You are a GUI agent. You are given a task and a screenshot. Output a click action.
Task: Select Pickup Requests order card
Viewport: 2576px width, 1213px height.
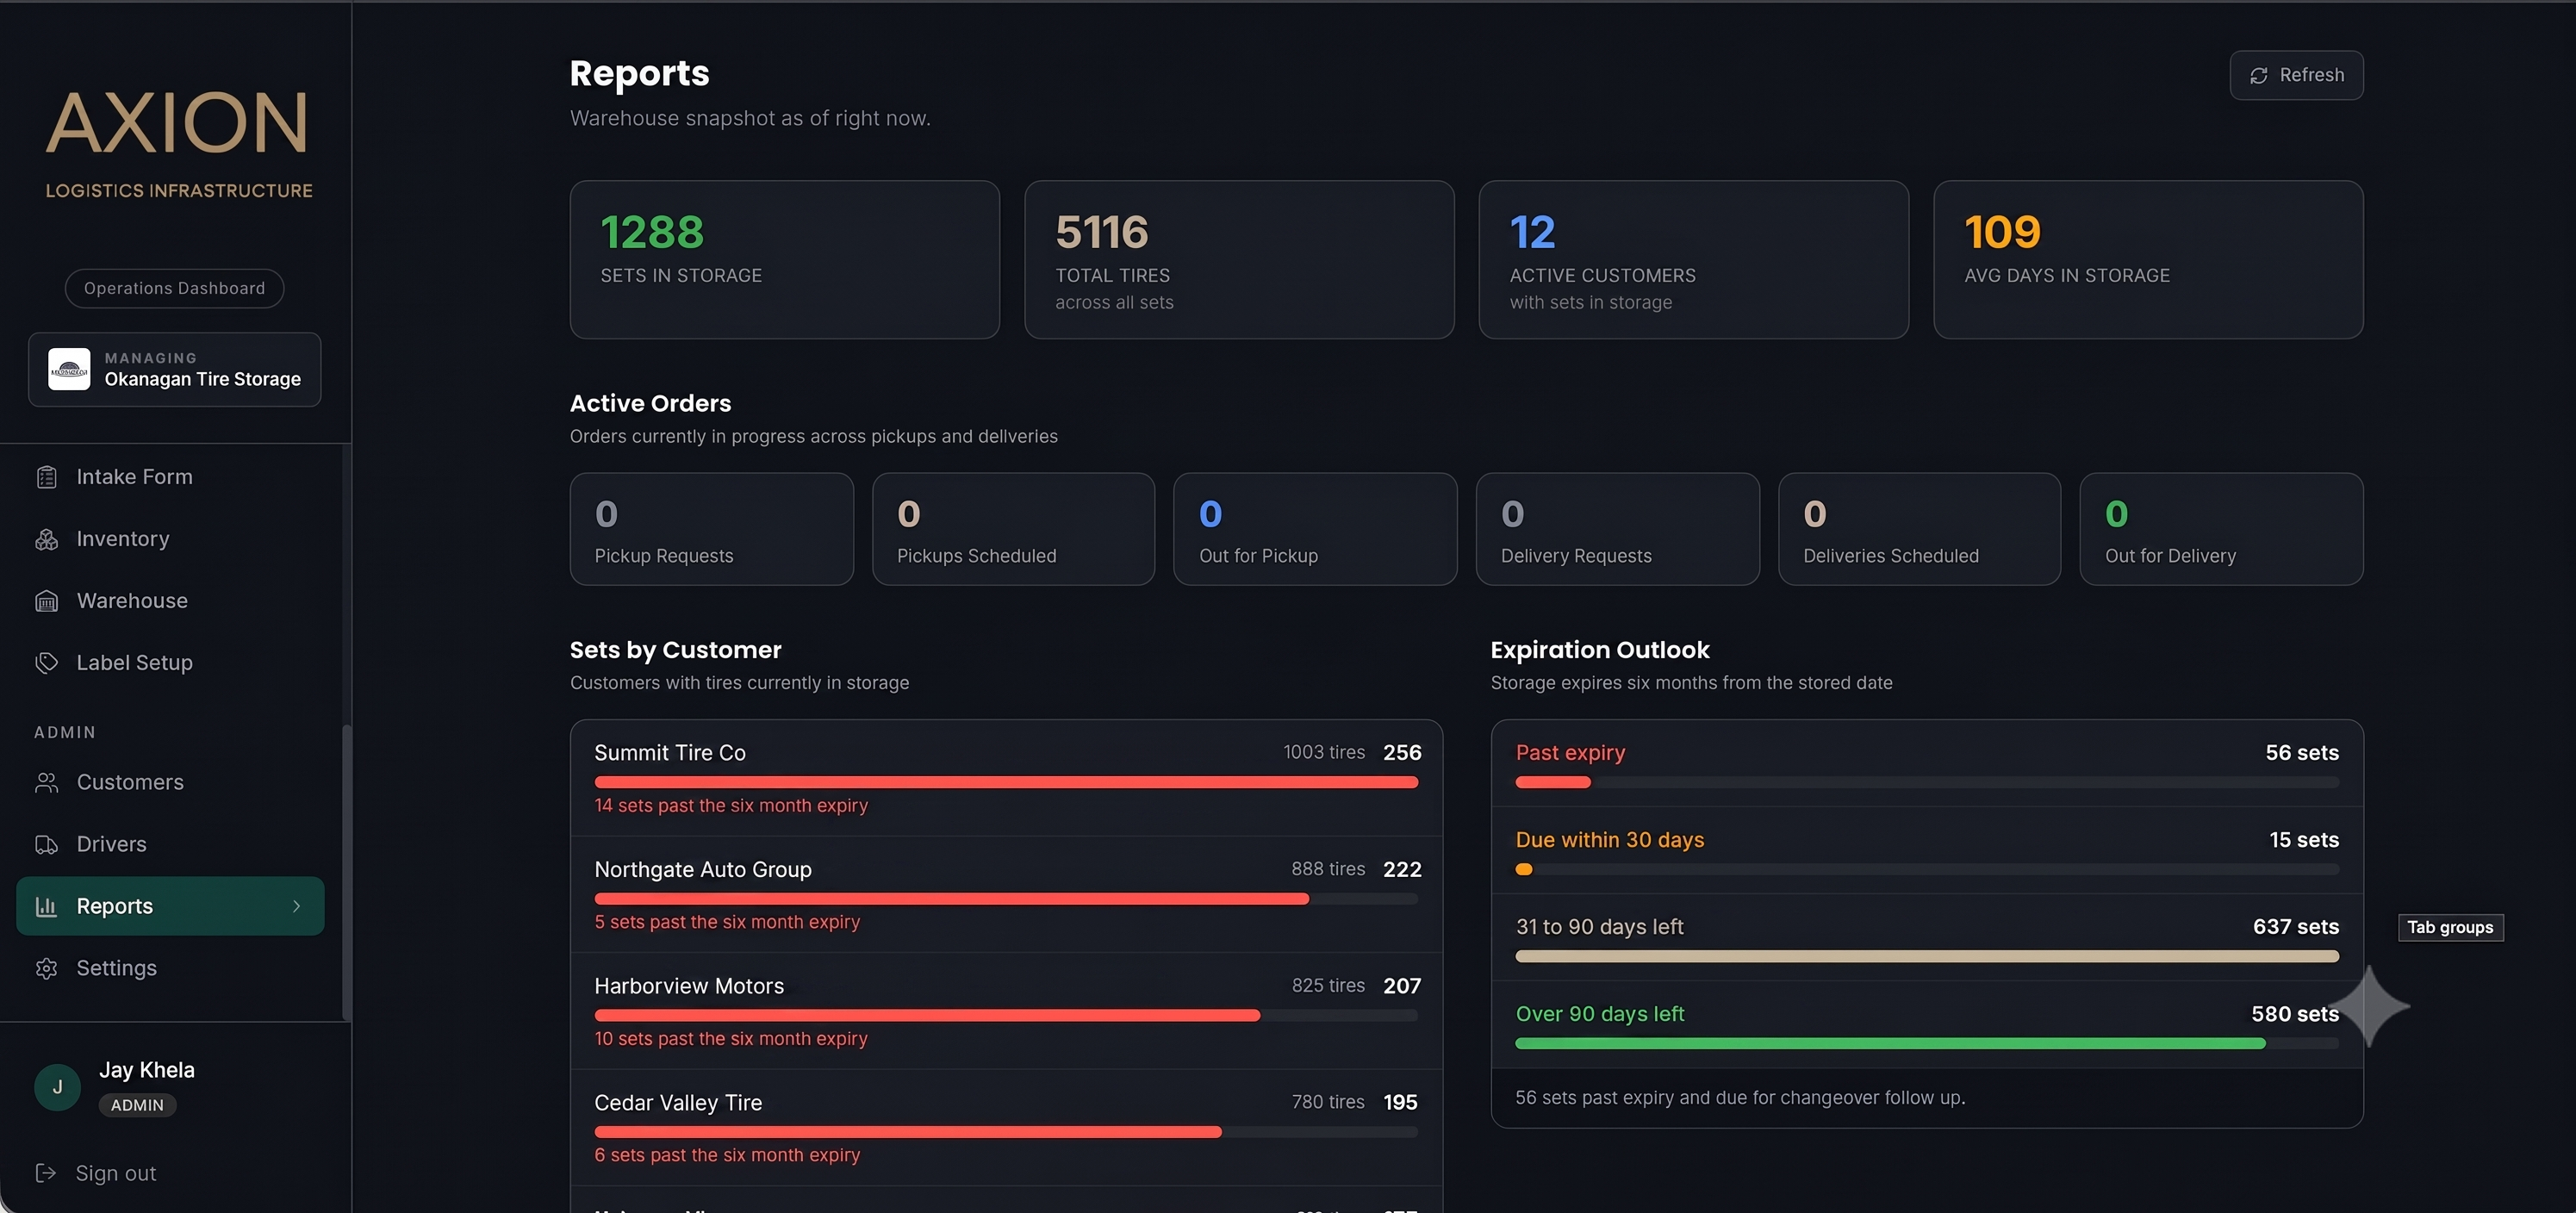[x=711, y=529]
